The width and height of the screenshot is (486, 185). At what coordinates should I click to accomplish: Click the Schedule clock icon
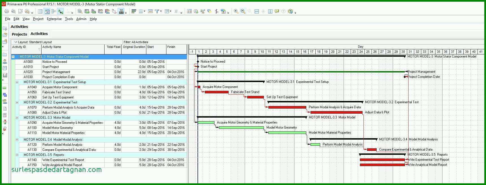[x=196, y=11]
